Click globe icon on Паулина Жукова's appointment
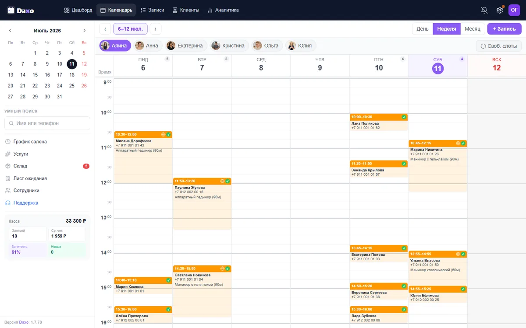 point(222,181)
